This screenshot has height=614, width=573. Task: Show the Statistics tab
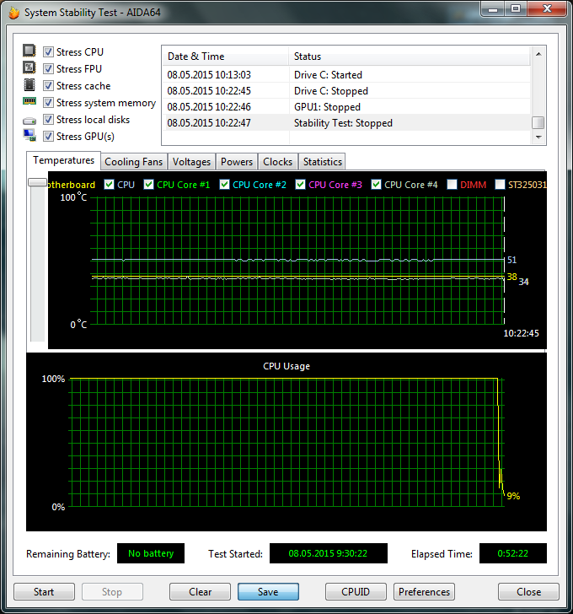pyautogui.click(x=323, y=162)
